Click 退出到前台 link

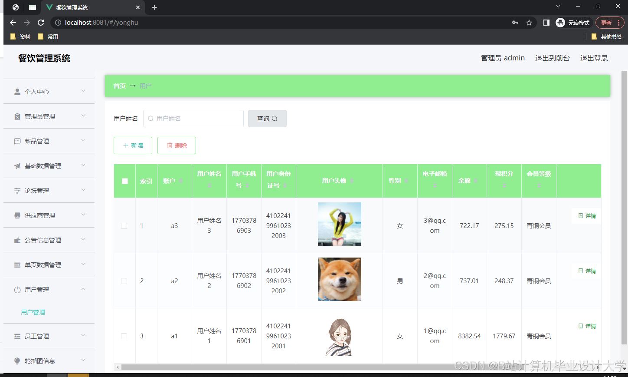point(552,58)
